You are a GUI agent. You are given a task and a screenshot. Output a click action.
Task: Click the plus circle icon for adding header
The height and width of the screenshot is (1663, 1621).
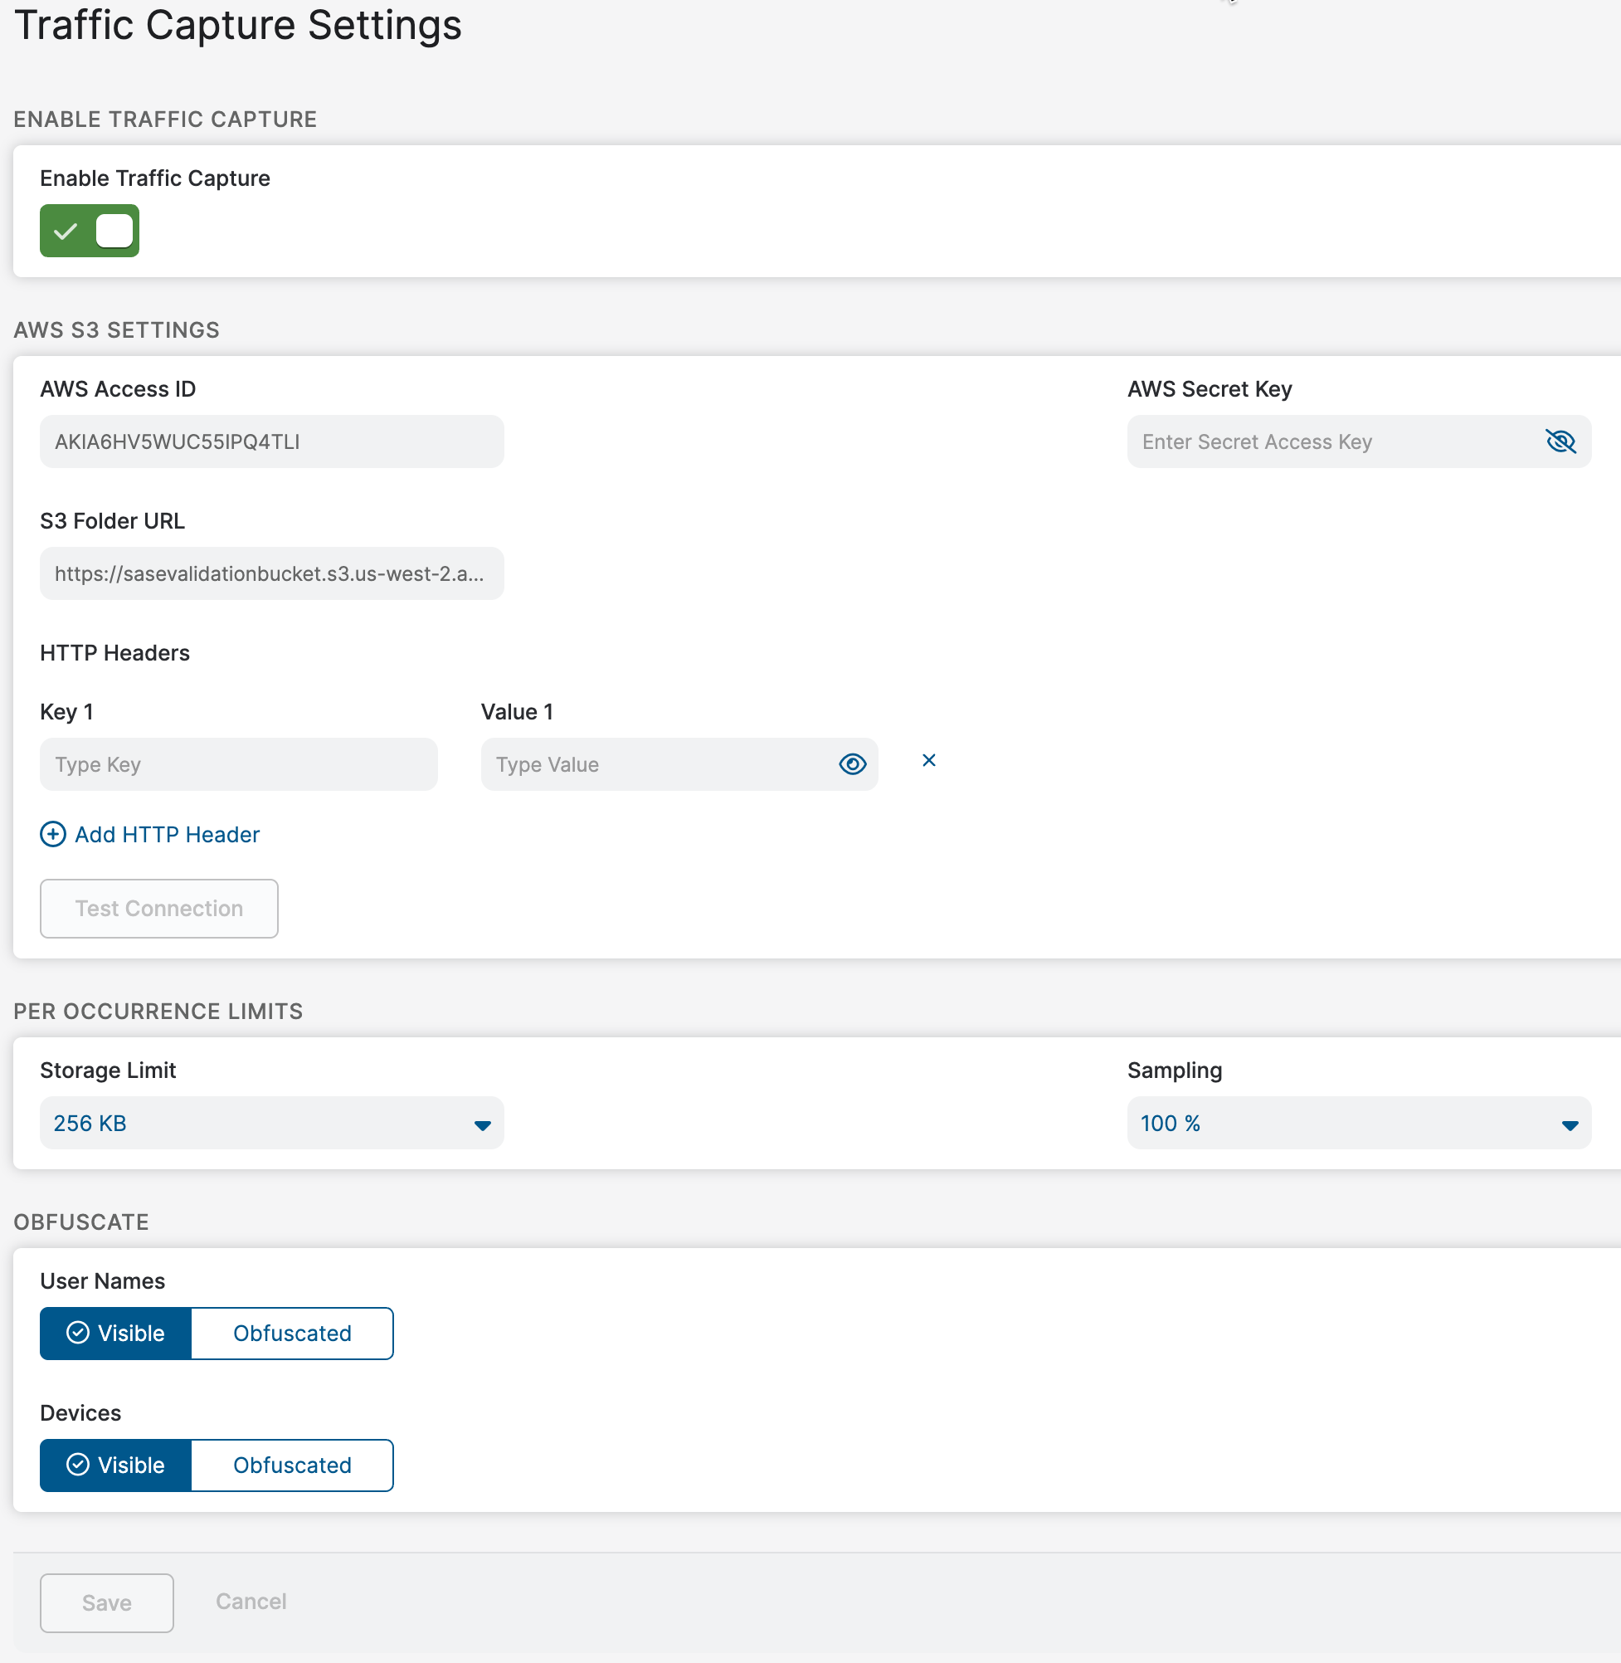(53, 835)
